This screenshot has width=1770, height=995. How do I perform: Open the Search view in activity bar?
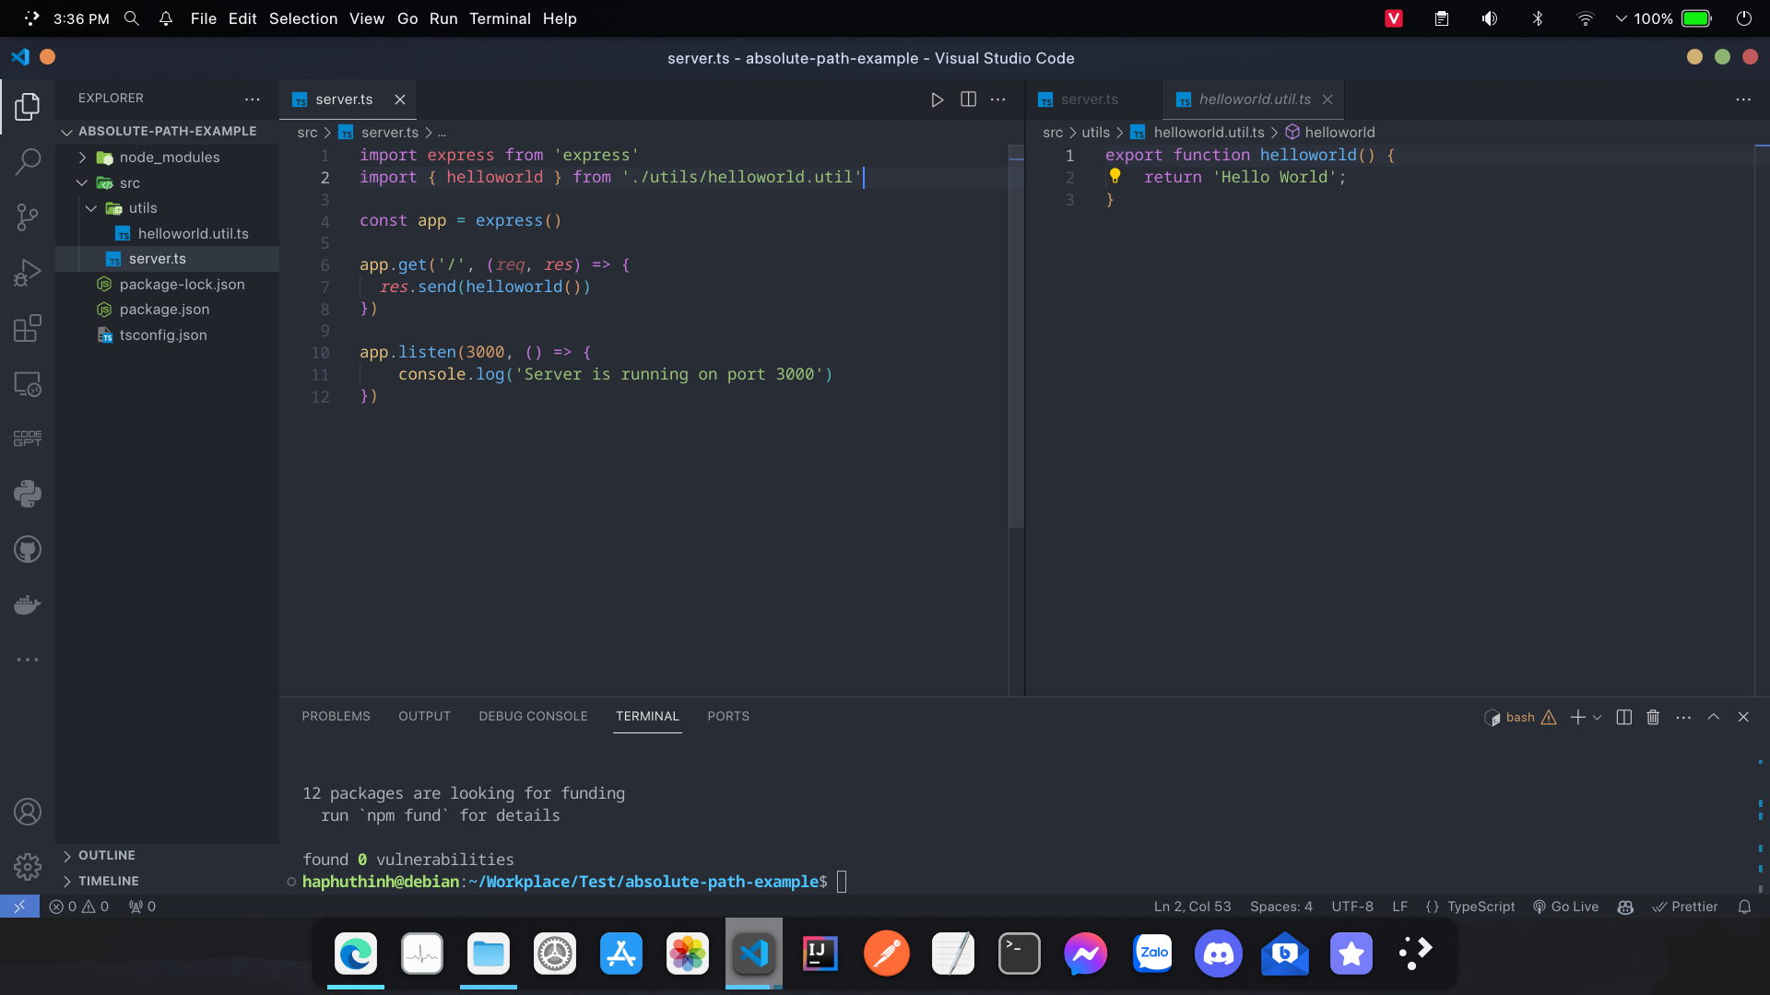pos(28,162)
